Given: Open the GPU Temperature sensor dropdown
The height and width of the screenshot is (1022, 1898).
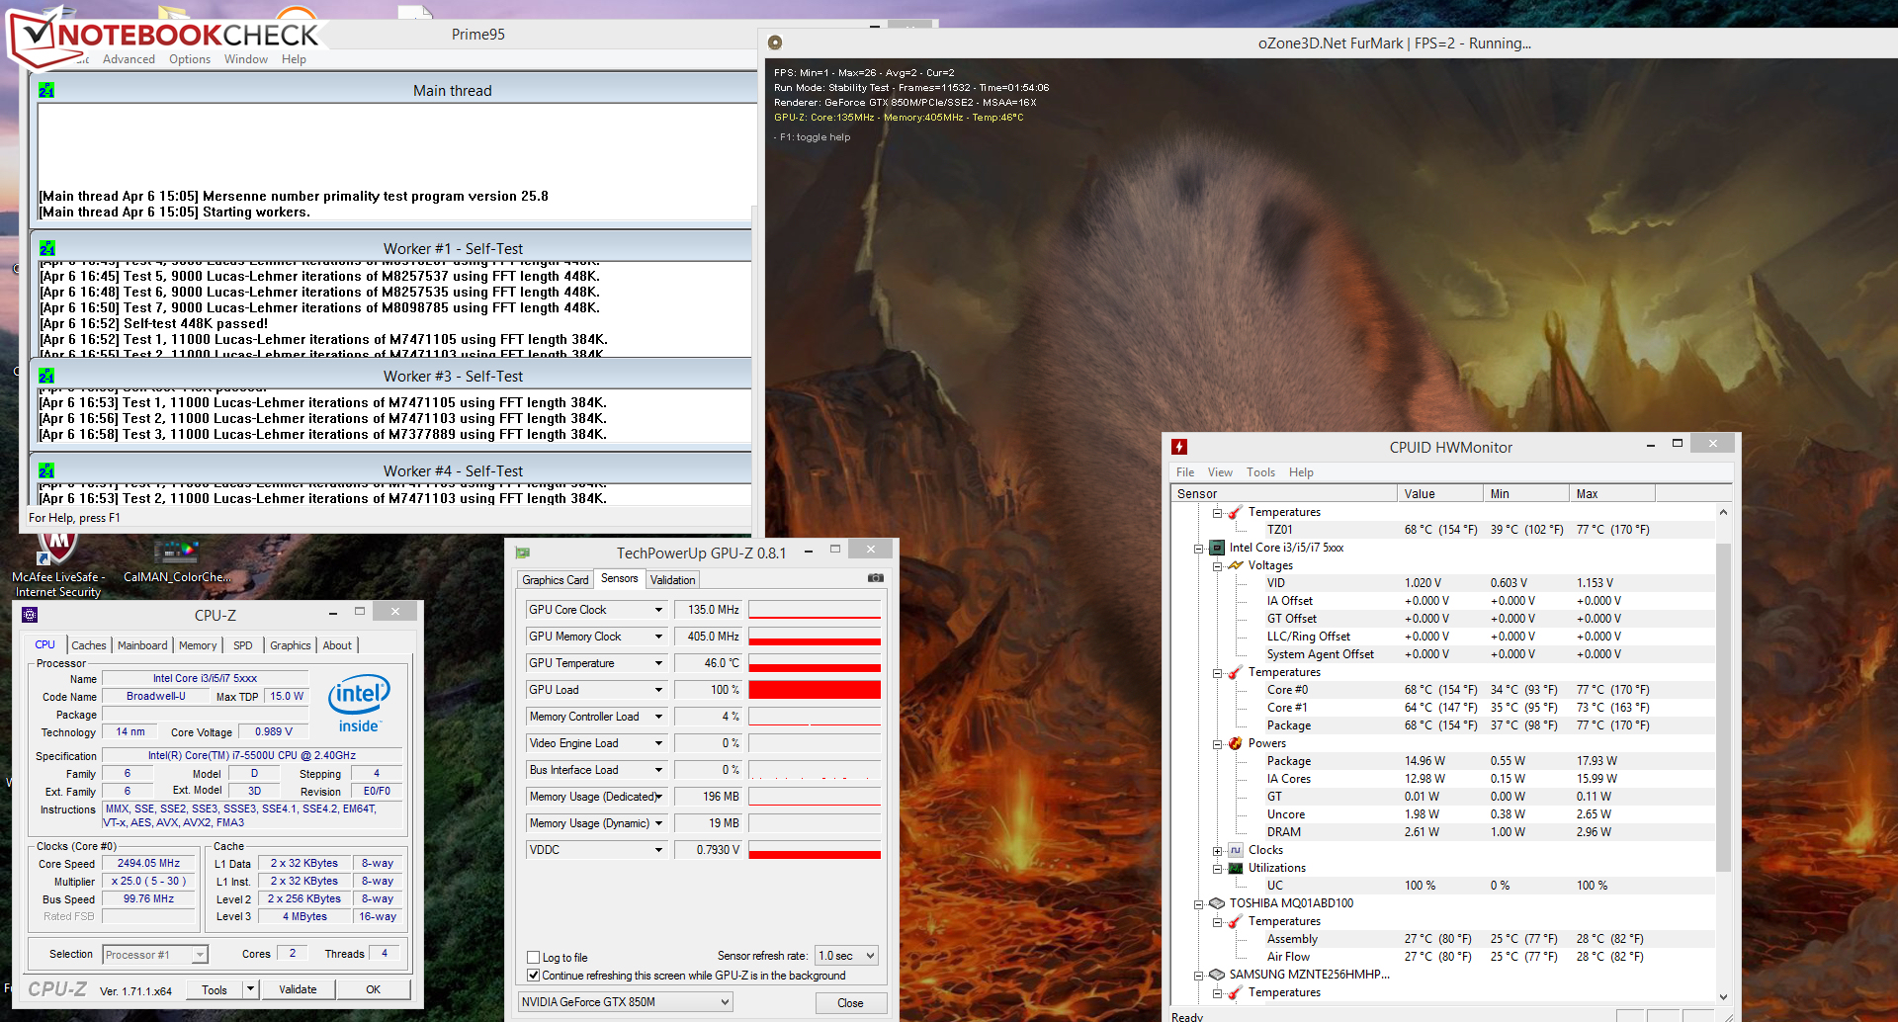Looking at the screenshot, I should point(658,663).
